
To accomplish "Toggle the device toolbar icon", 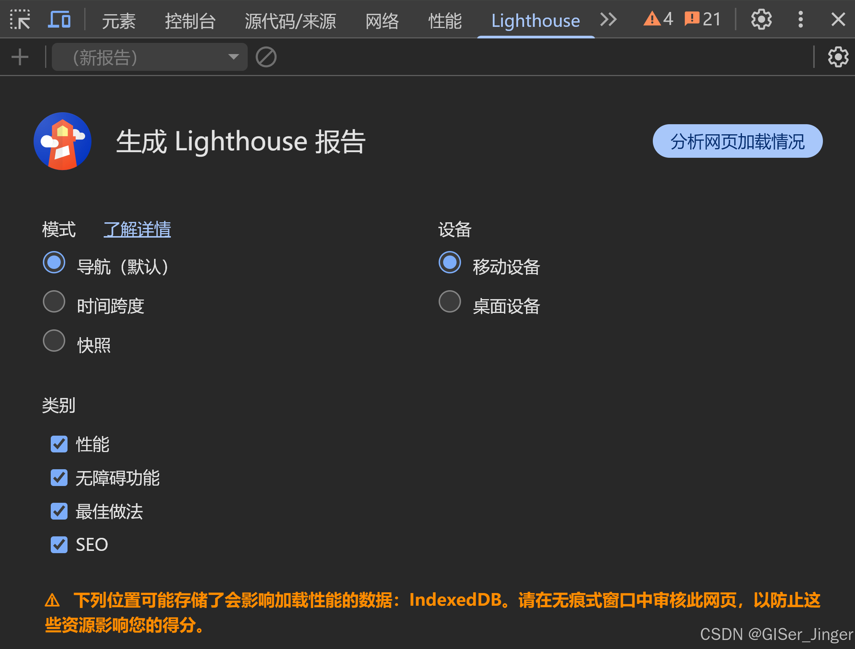I will pyautogui.click(x=59, y=19).
